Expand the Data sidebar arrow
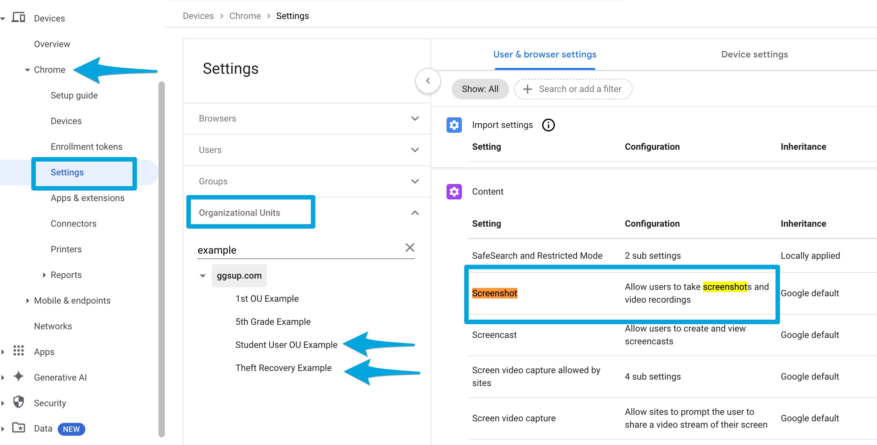This screenshot has height=445, width=877. (x=3, y=429)
